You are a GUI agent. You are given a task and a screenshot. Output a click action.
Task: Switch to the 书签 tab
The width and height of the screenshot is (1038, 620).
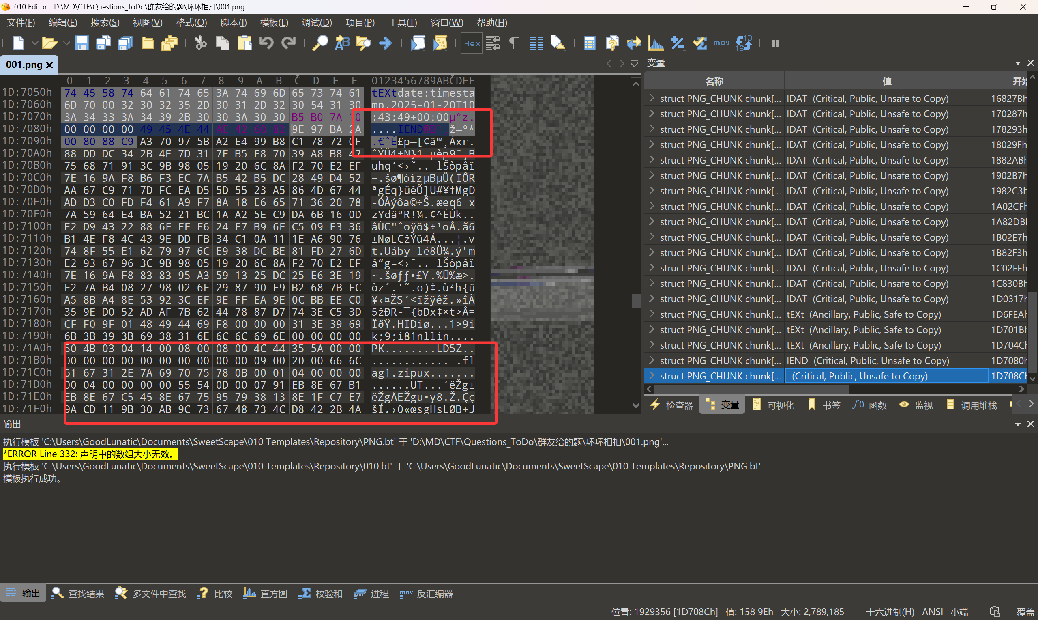(824, 405)
